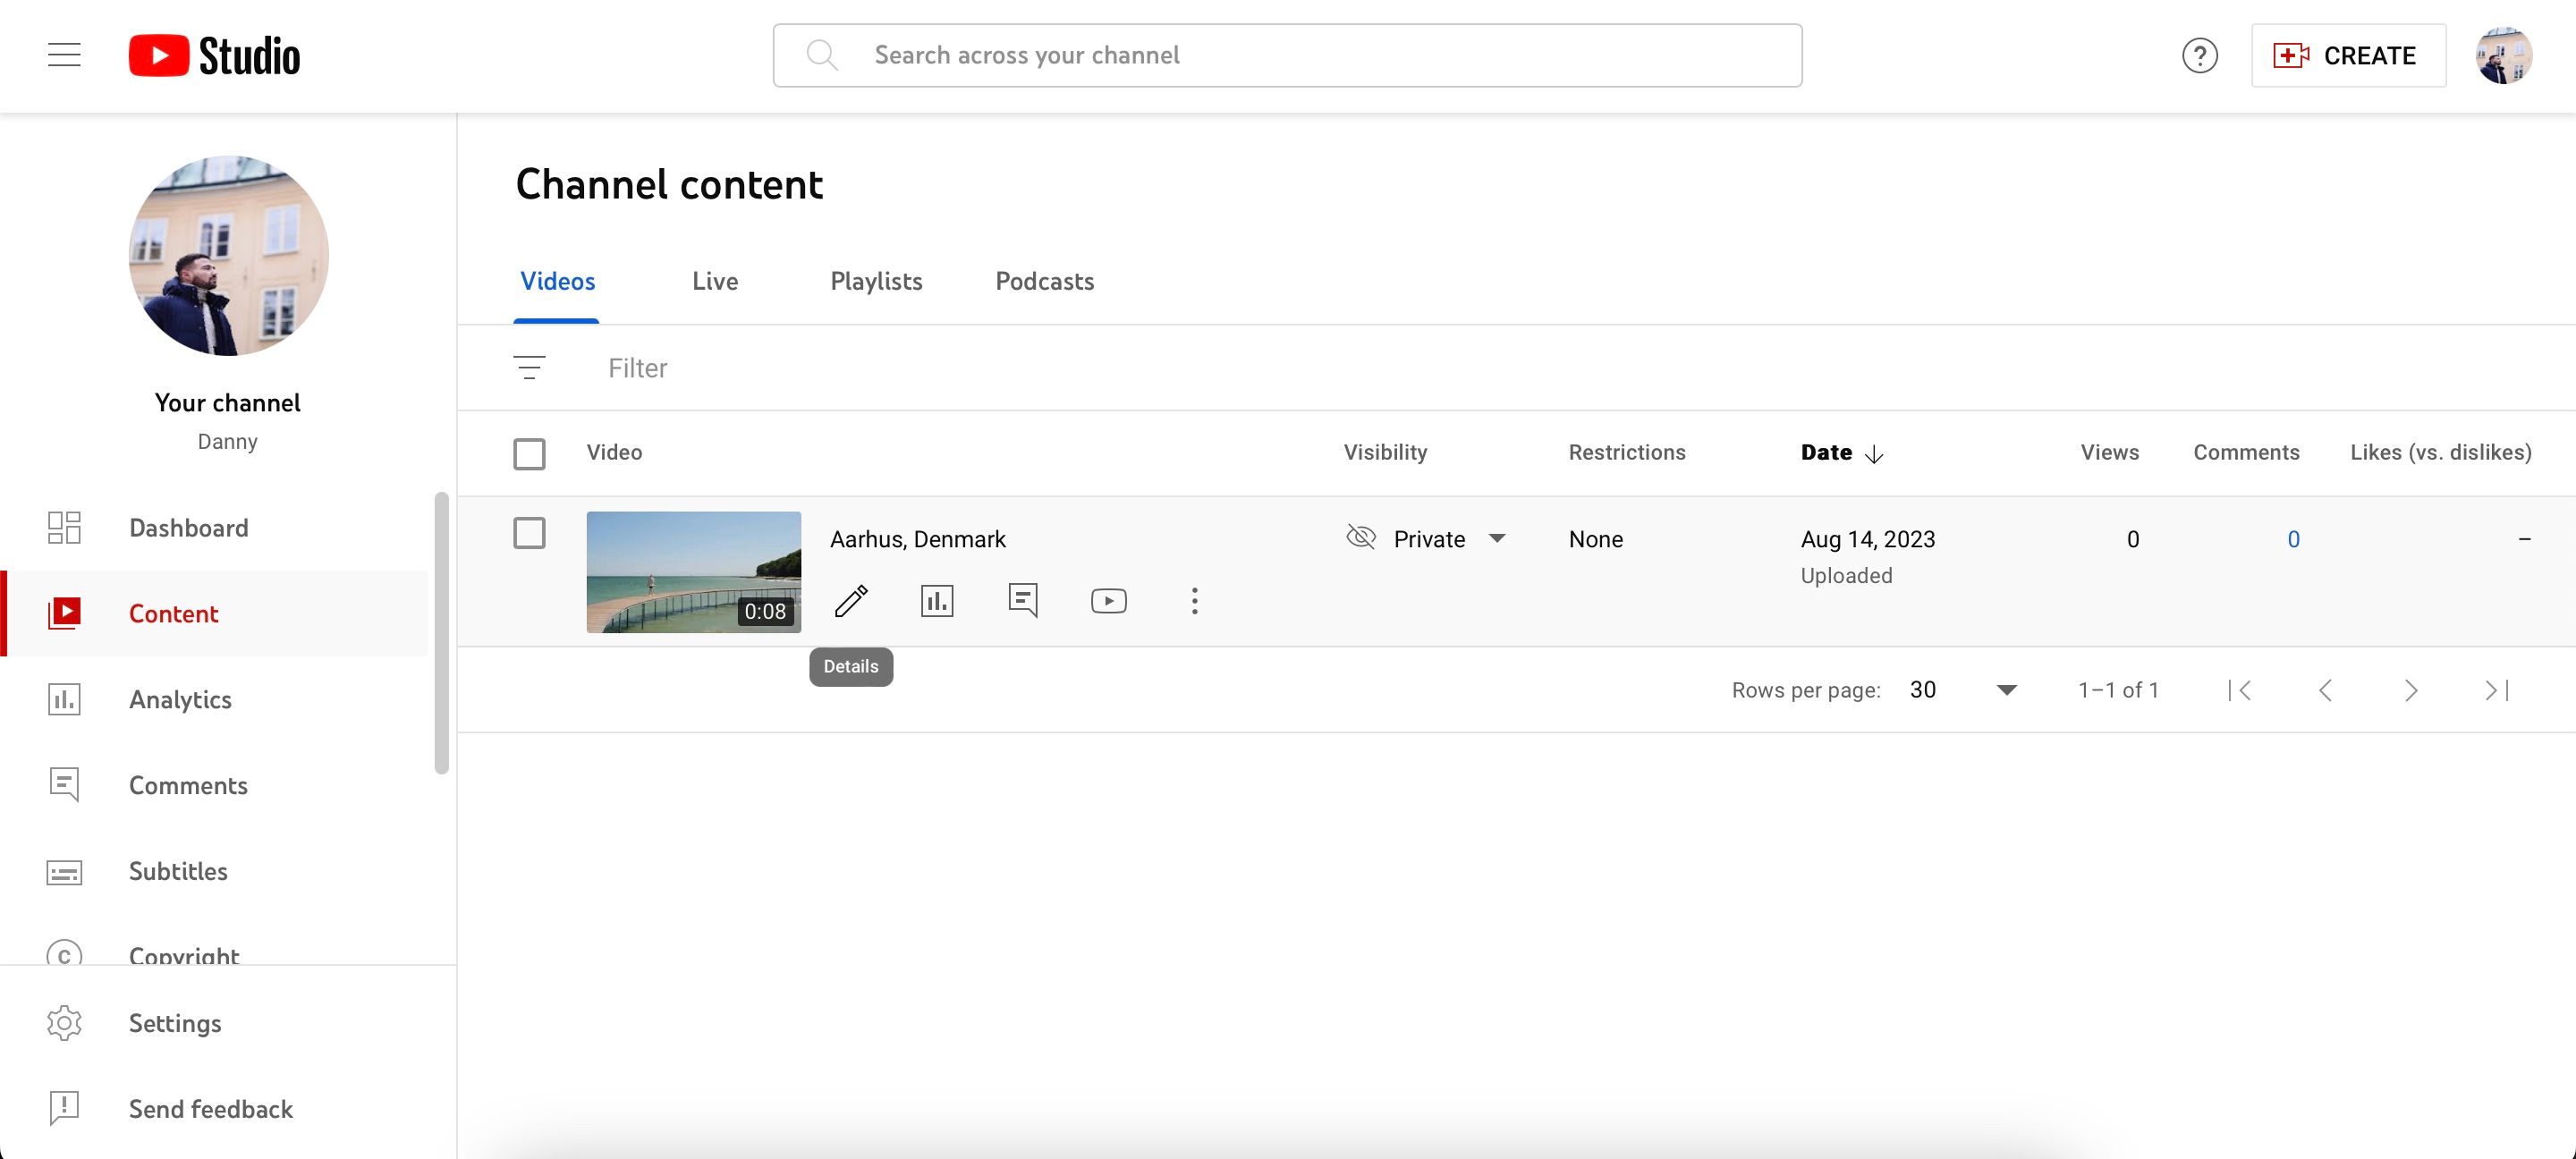Click the filter lines icon

[529, 368]
